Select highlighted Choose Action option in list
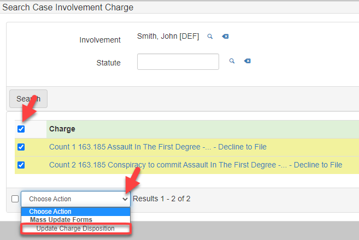 50,212
